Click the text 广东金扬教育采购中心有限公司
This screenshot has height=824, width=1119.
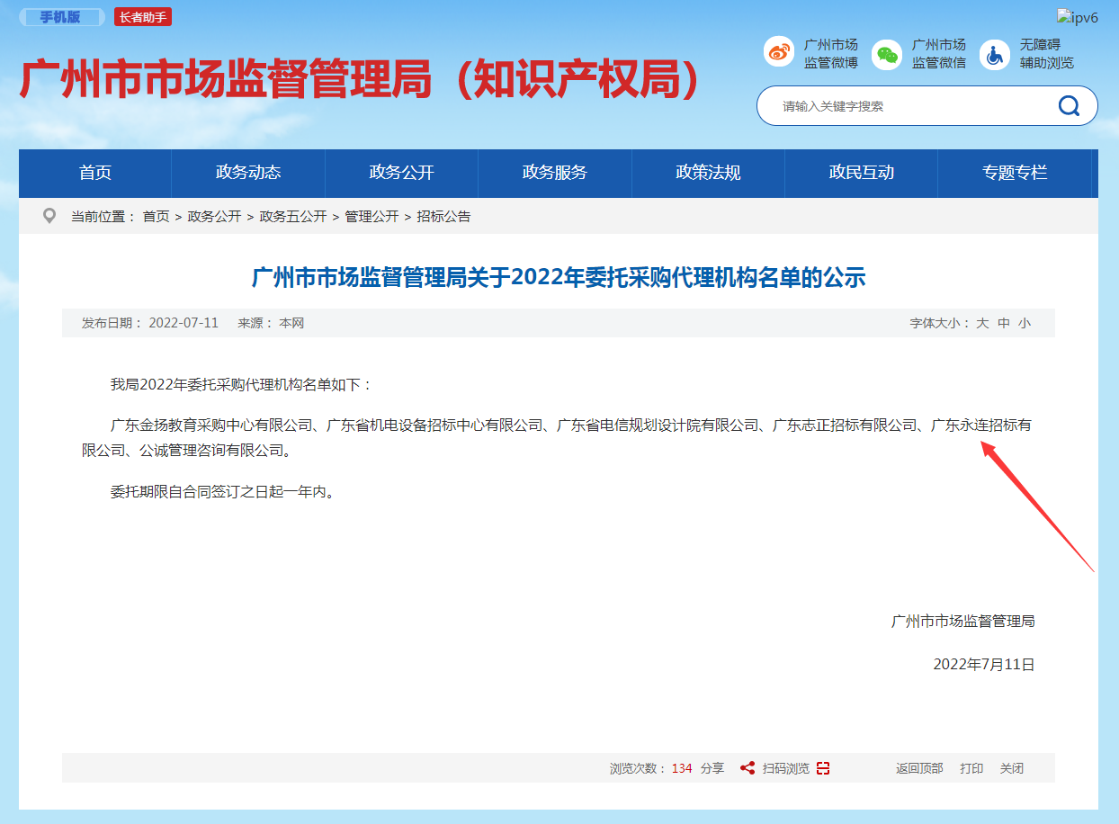(x=210, y=425)
